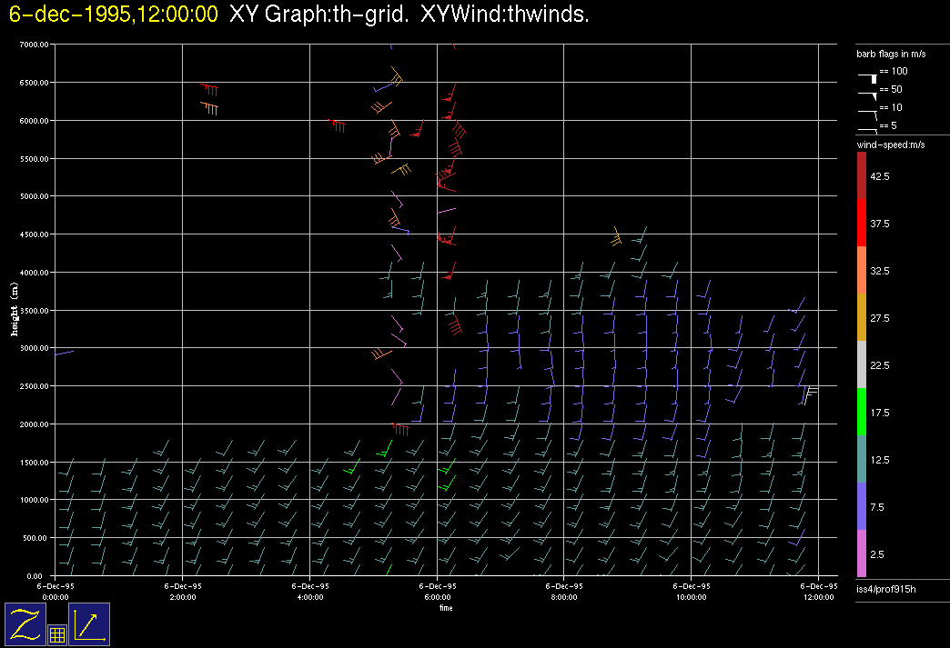
Task: Click the 100 m/s barb flag symbol
Action: tap(869, 73)
